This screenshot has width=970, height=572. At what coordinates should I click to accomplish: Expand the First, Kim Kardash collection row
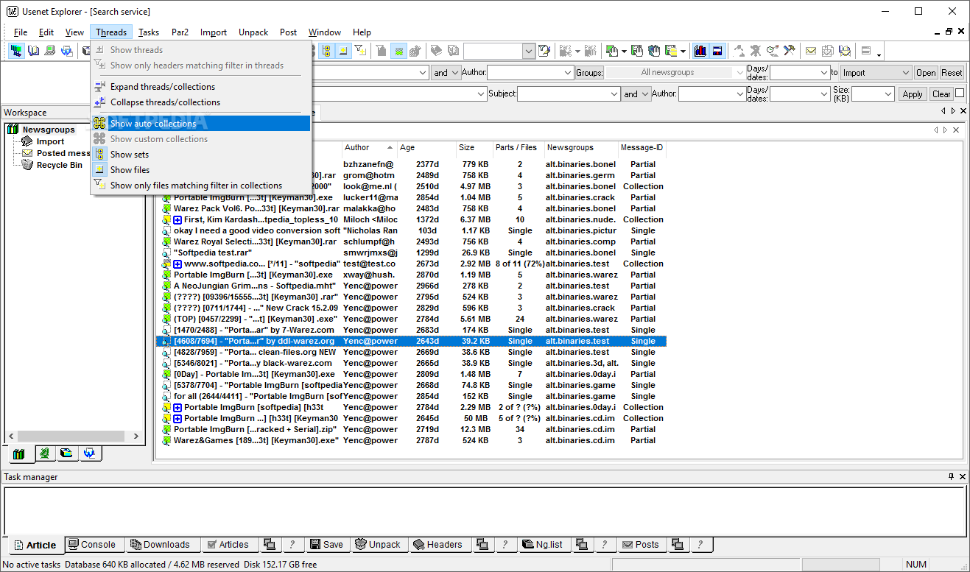tap(178, 219)
